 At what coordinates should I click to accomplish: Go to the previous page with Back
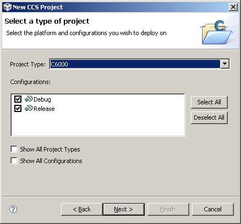coord(81,209)
